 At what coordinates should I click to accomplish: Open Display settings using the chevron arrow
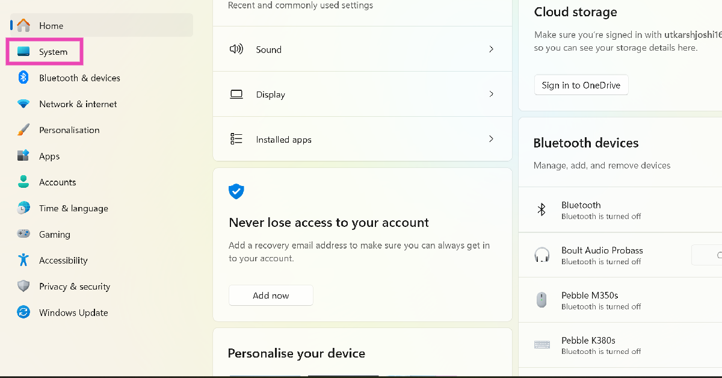tap(491, 94)
